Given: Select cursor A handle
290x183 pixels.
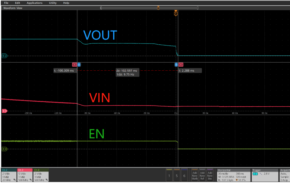Looking at the screenshot, I should point(79,64).
